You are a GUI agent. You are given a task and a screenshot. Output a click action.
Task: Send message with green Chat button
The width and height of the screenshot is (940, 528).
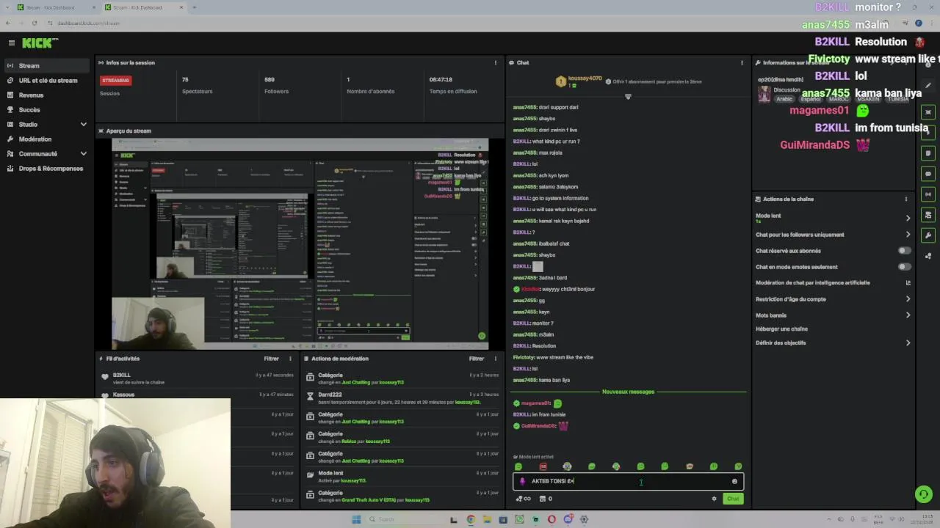point(733,499)
